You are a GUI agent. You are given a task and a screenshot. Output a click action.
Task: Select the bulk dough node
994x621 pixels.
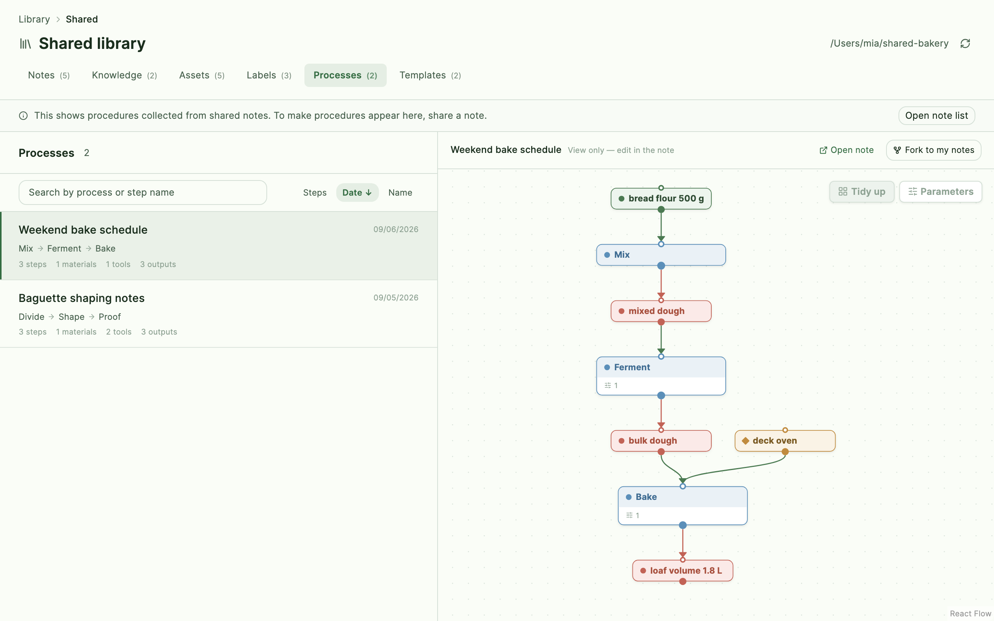[x=661, y=441]
